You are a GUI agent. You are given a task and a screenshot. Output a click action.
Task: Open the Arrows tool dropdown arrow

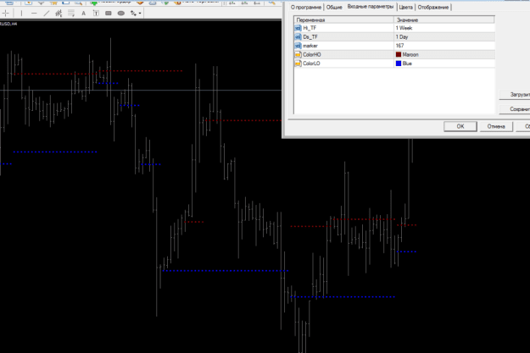[x=140, y=14]
